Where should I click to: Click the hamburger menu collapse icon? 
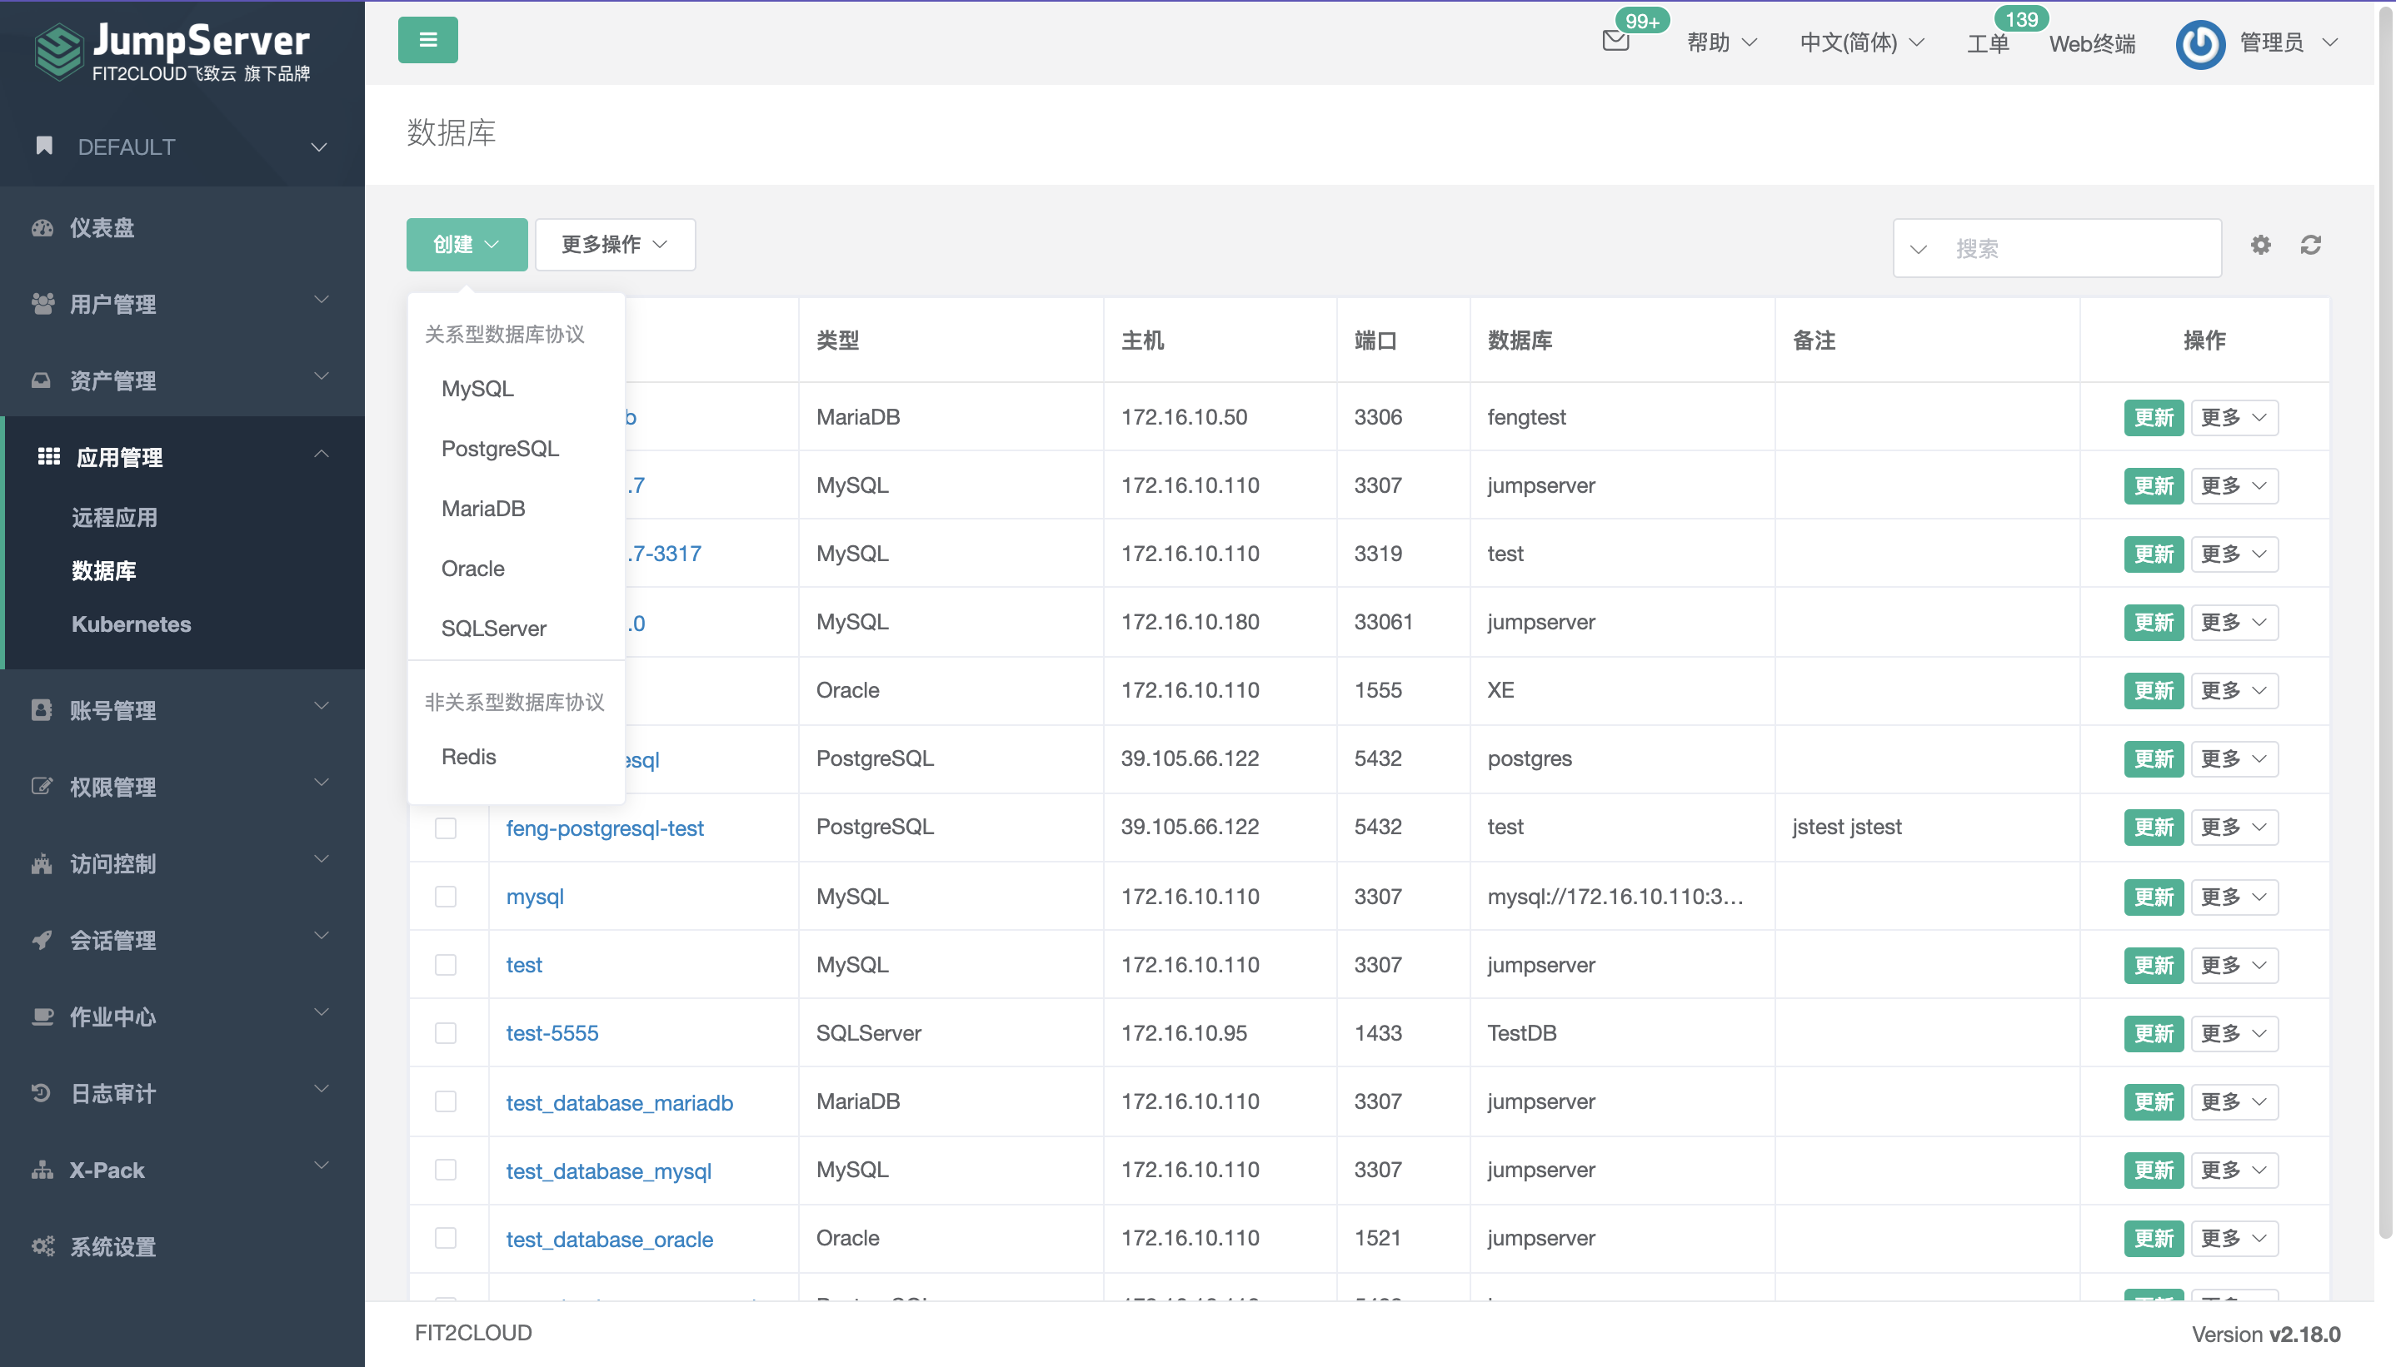(427, 39)
